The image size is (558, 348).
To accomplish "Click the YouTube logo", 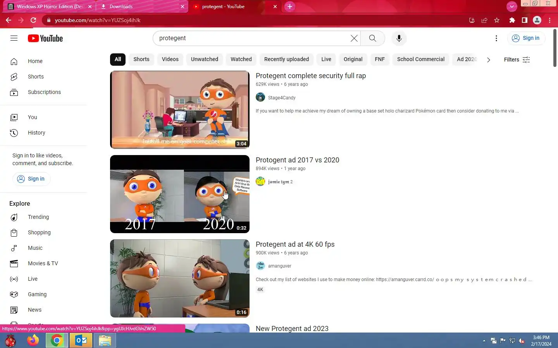I will (45, 38).
